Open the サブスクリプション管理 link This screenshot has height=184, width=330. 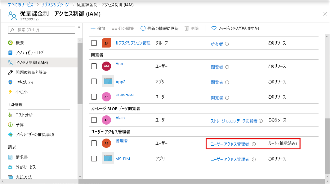tap(133, 43)
